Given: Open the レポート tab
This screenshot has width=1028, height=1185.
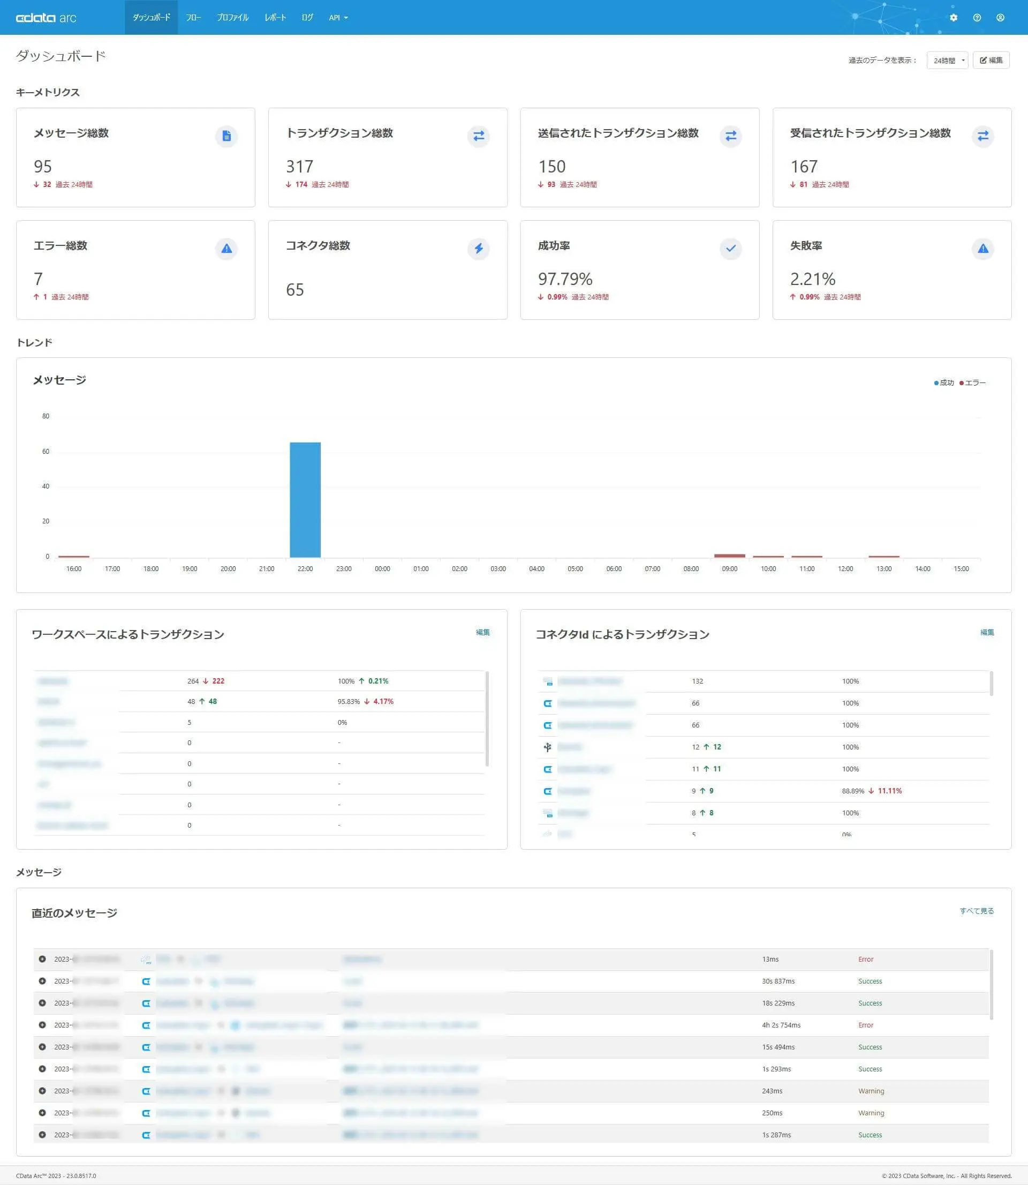Looking at the screenshot, I should [275, 18].
